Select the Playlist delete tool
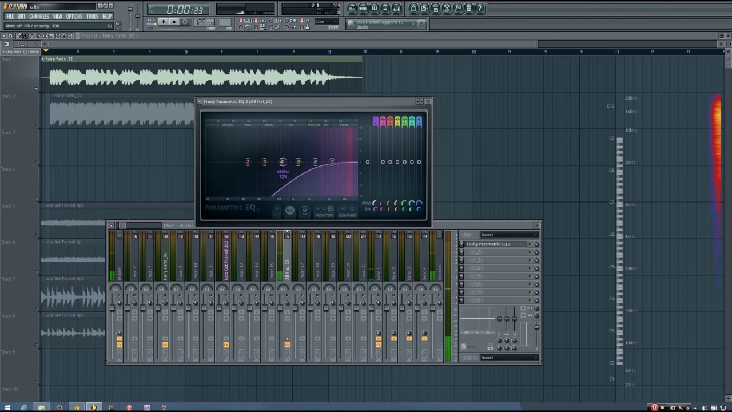This screenshot has height=412, width=732. pyautogui.click(x=32, y=35)
